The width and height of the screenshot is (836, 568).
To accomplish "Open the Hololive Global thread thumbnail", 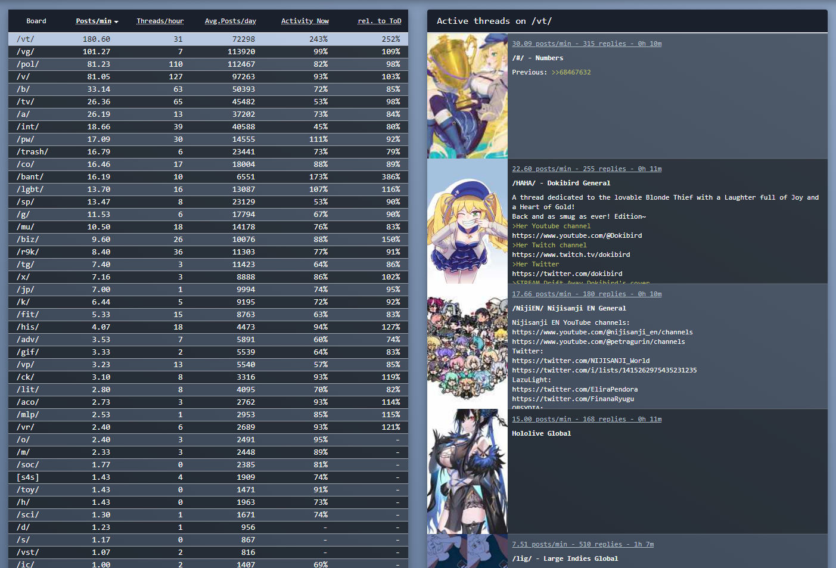I will coord(467,471).
